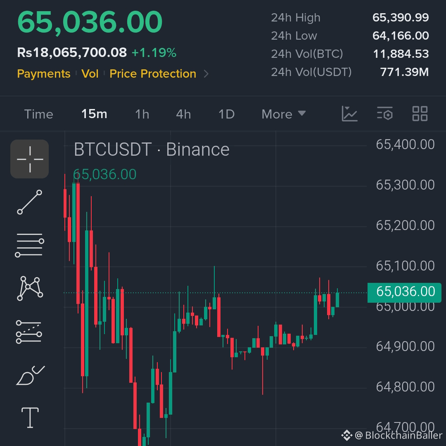Click the 65,200.00 price axis label
Screen dimensions: 446x446
coord(405,225)
